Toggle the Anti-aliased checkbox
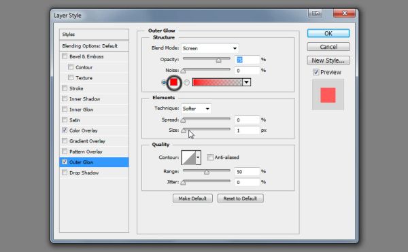Image resolution: width=408 pixels, height=252 pixels. 210,157
